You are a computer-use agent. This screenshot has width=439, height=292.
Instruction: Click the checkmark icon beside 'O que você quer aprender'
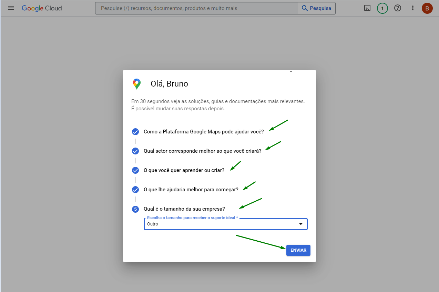[x=135, y=170]
